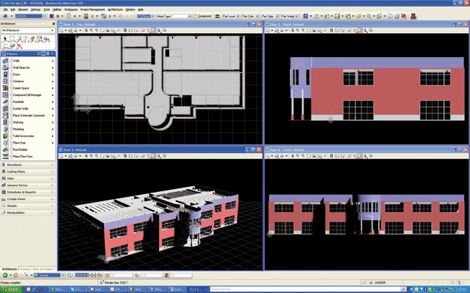Click the Windows Start button
The width and height of the screenshot is (470, 293).
pyautogui.click(x=11, y=289)
